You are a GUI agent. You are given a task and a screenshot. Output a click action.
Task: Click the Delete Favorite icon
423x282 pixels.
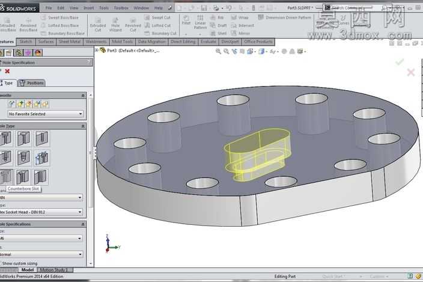coord(29,104)
